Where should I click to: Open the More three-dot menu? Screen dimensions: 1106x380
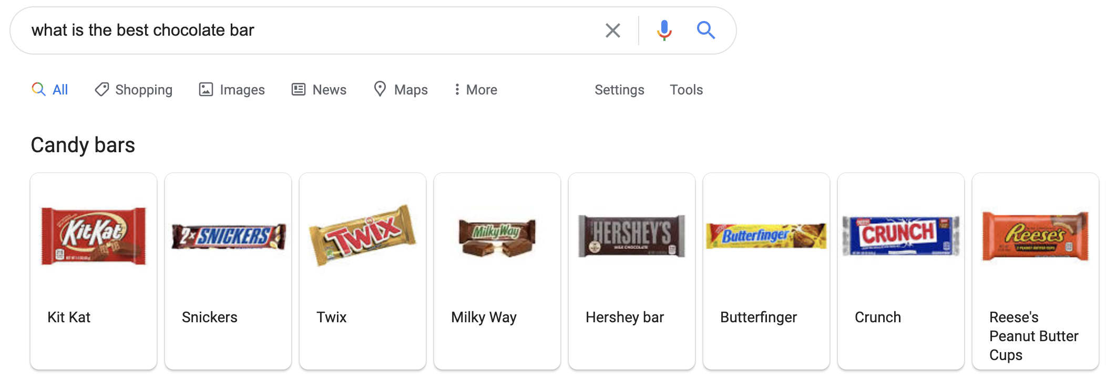[x=476, y=90]
